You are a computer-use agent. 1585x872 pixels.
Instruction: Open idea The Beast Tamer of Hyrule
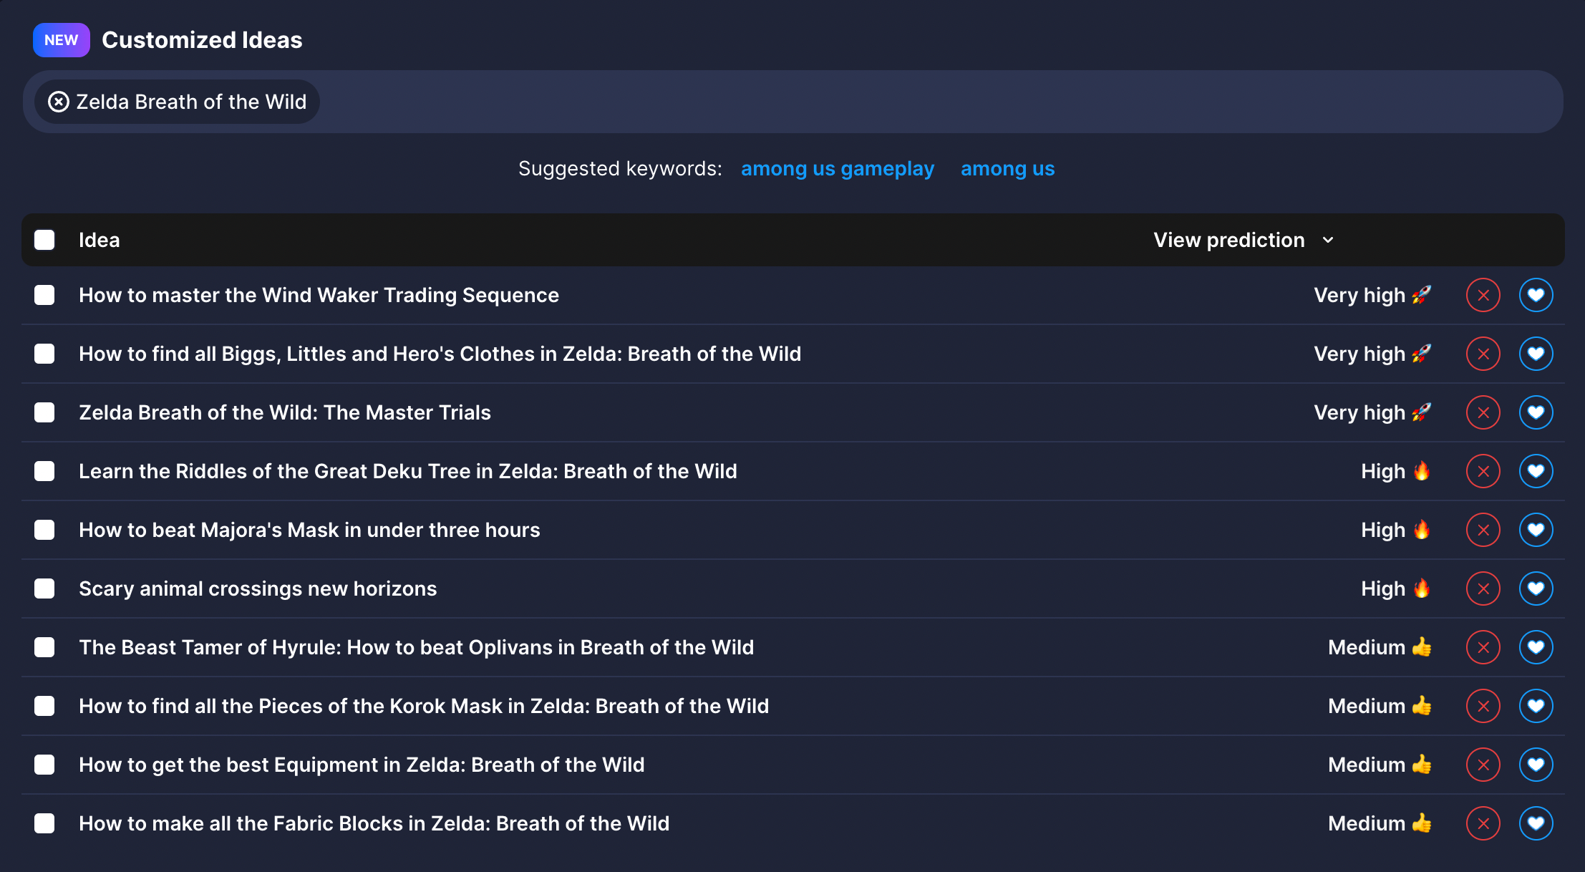click(x=417, y=647)
